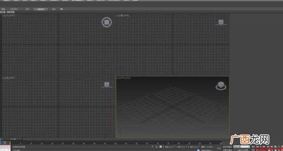
Task: Click the ViewCube in the perspective viewport
Action: [x=221, y=86]
